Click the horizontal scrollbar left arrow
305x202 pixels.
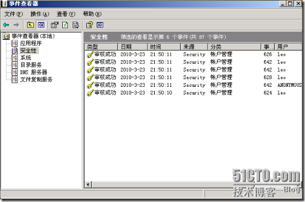[88, 185]
